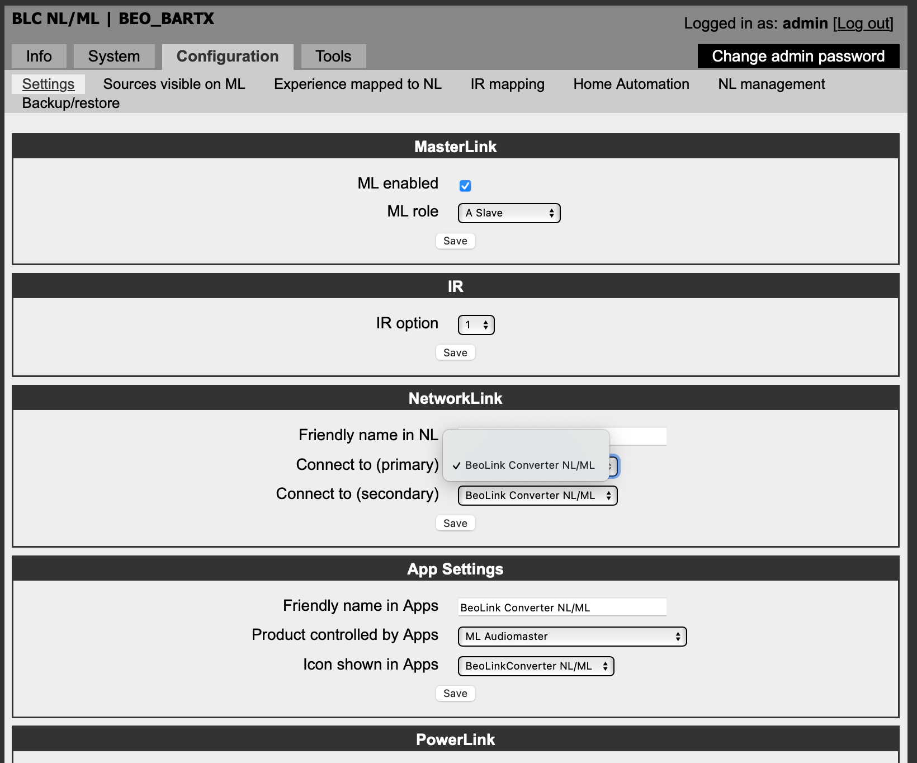Click the NetworkLink section header

tap(455, 398)
